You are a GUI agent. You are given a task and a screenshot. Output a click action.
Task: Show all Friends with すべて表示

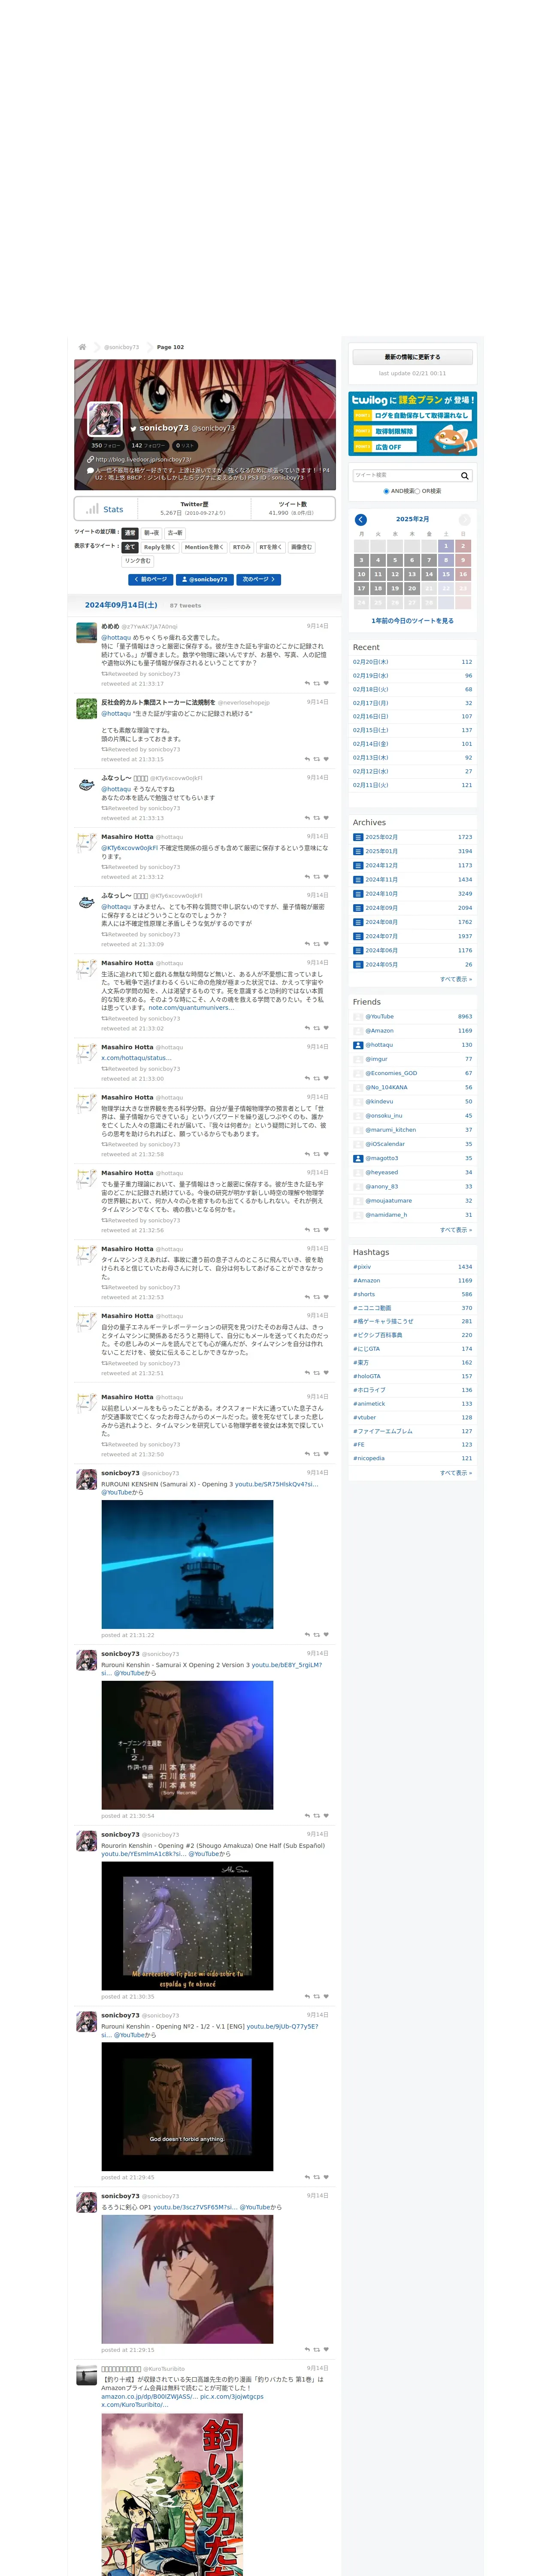click(456, 1229)
